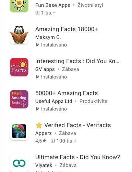
Task: Open the green lightbulb brain app icon
Action: [19, 5]
